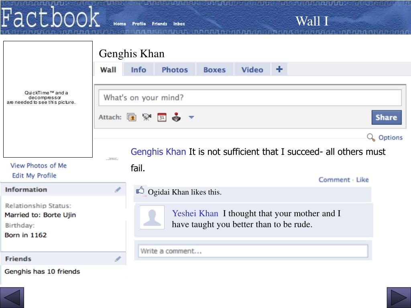This screenshot has height=308, width=411.
Task: Open the Photos tab
Action: 175,70
